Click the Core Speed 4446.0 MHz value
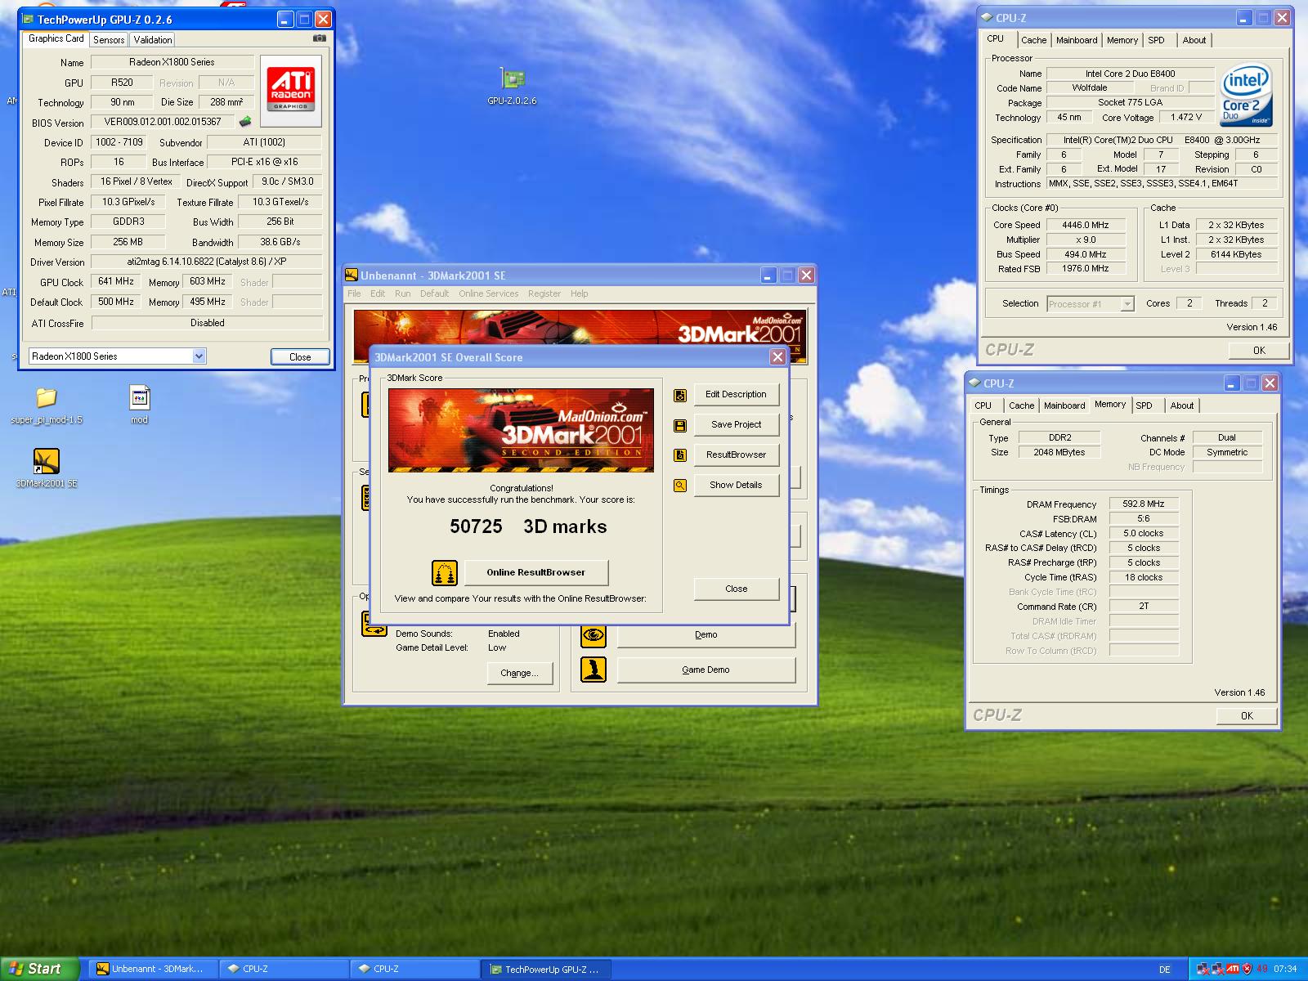The image size is (1308, 981). 1086,225
